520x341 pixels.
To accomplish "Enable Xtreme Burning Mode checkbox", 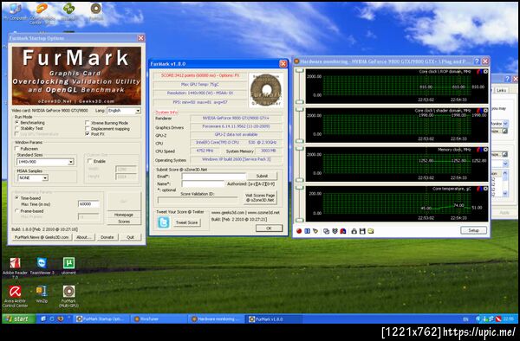I will pyautogui.click(x=88, y=123).
